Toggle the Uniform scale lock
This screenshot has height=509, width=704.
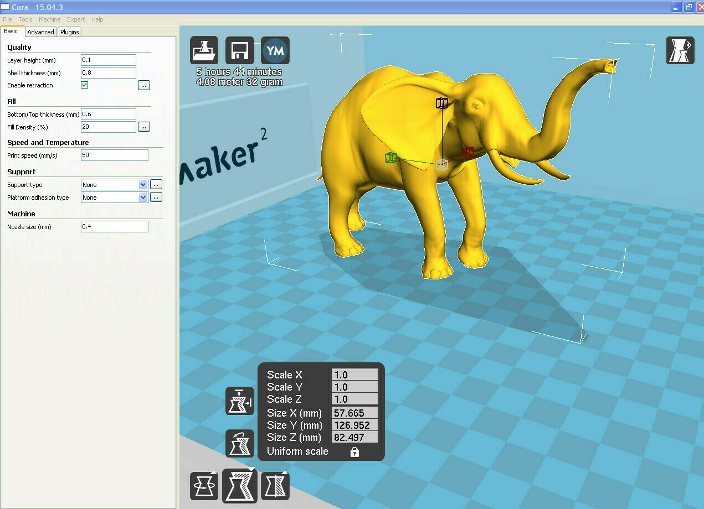[354, 452]
